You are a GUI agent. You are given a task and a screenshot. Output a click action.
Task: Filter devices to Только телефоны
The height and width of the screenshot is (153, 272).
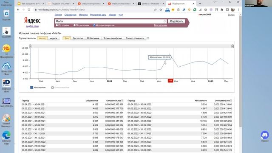(x=113, y=38)
